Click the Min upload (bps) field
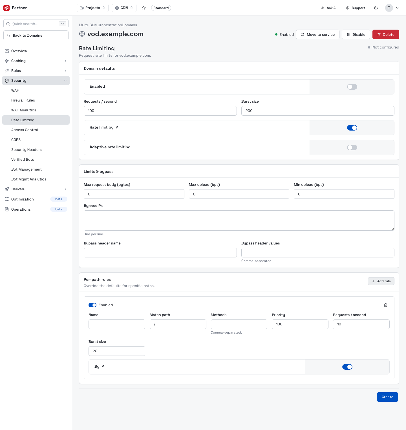 [344, 194]
